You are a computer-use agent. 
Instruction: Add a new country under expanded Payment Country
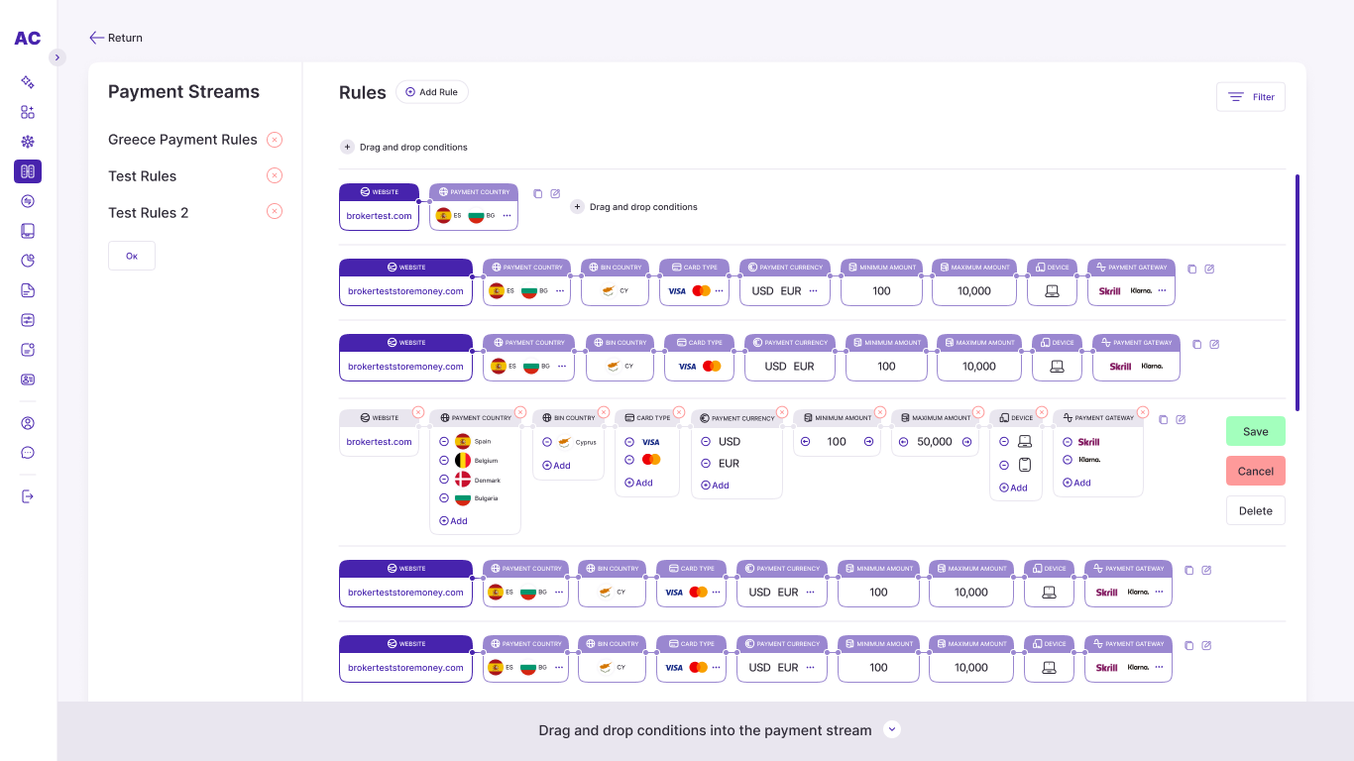(x=453, y=520)
